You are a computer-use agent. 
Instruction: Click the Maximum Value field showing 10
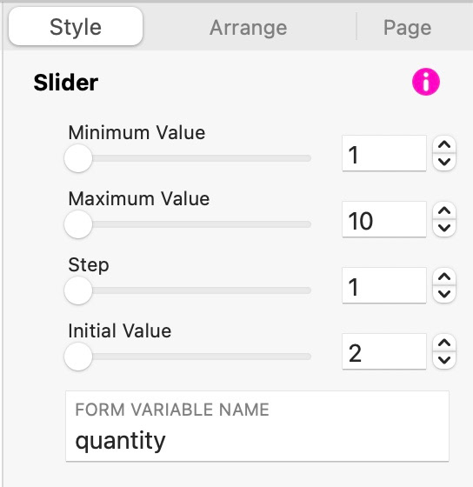pyautogui.click(x=384, y=219)
